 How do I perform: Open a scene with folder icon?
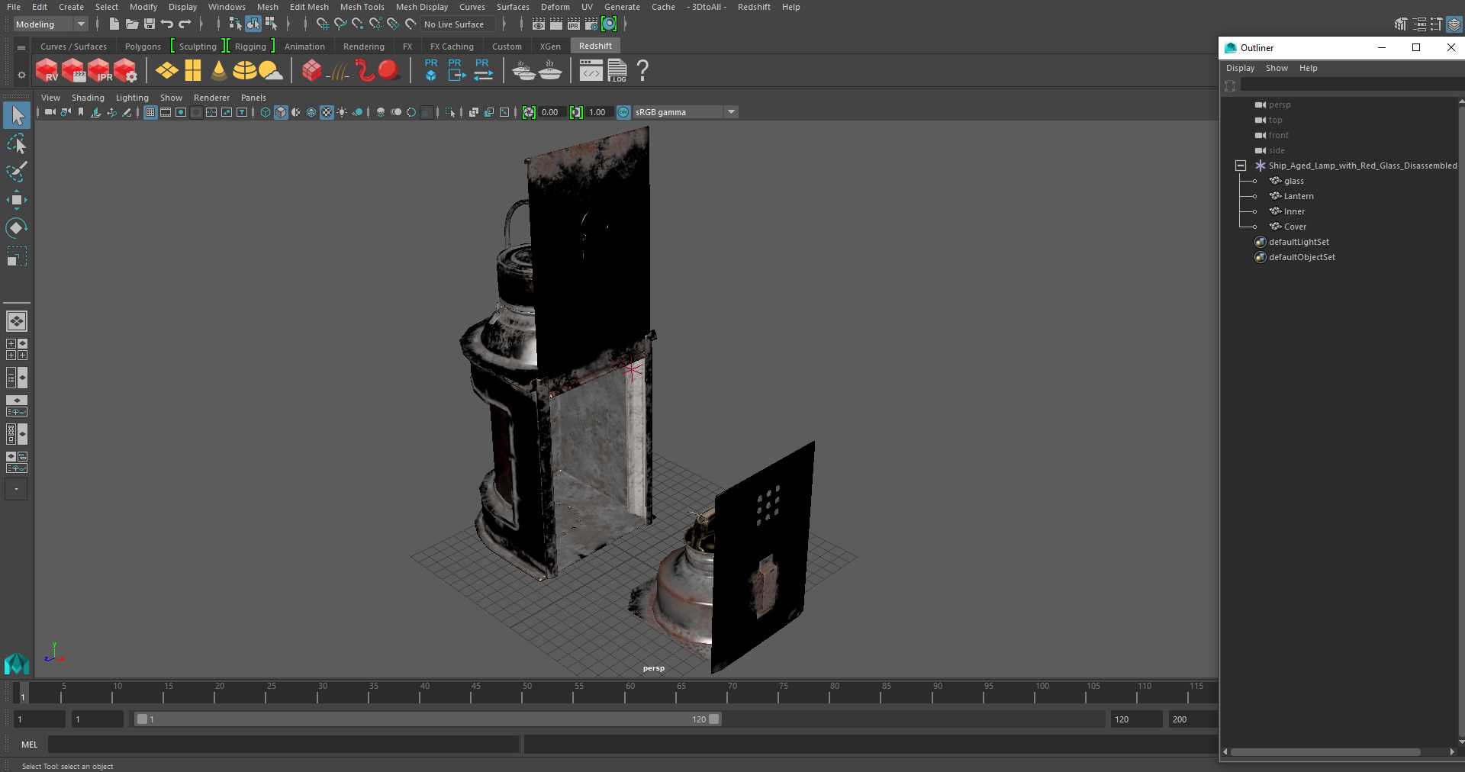[x=131, y=24]
